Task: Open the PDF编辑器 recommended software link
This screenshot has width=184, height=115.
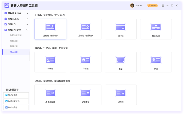Action: click(x=16, y=95)
